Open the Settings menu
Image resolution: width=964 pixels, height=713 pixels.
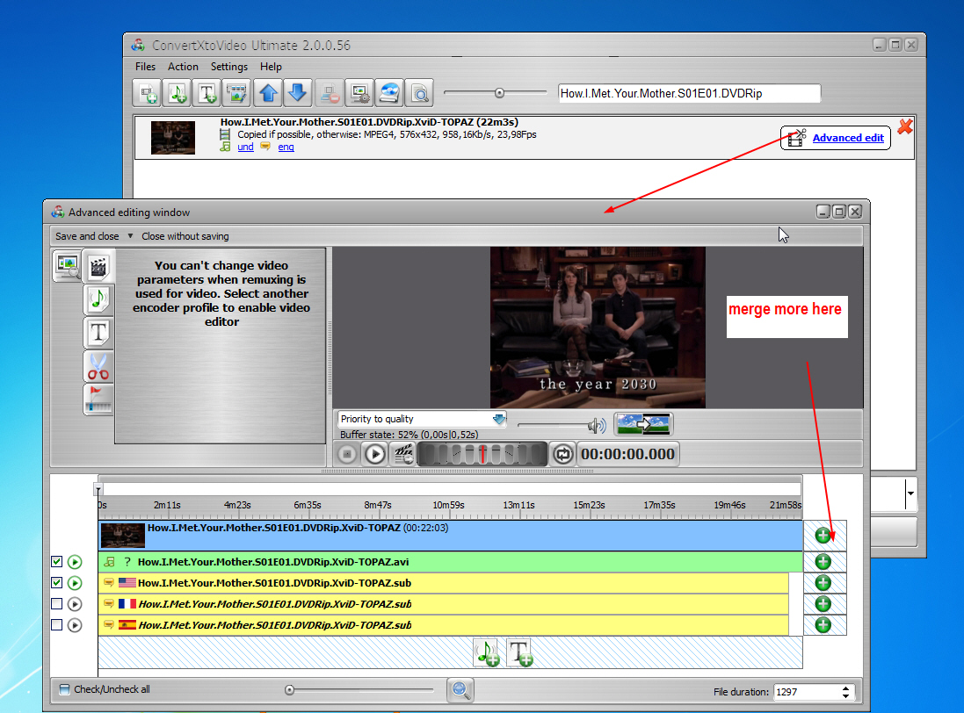228,67
